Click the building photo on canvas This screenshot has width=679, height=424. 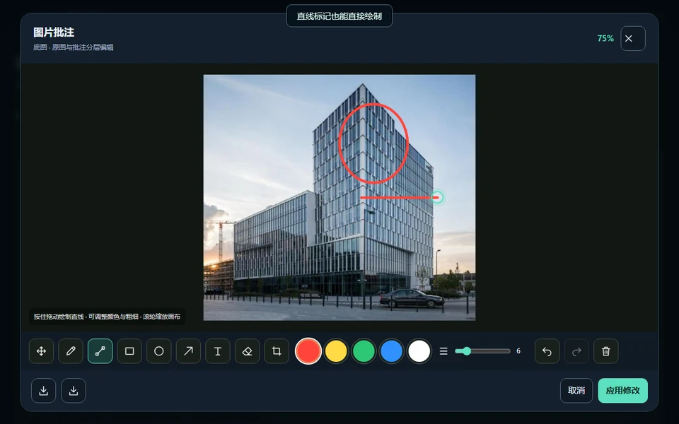click(x=339, y=198)
